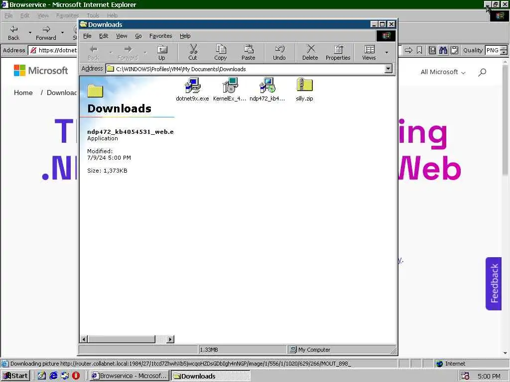Open Properties from the toolbar

tap(338, 53)
